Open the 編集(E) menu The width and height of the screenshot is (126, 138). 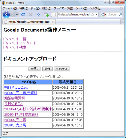pyautogui.click(x=24, y=8)
